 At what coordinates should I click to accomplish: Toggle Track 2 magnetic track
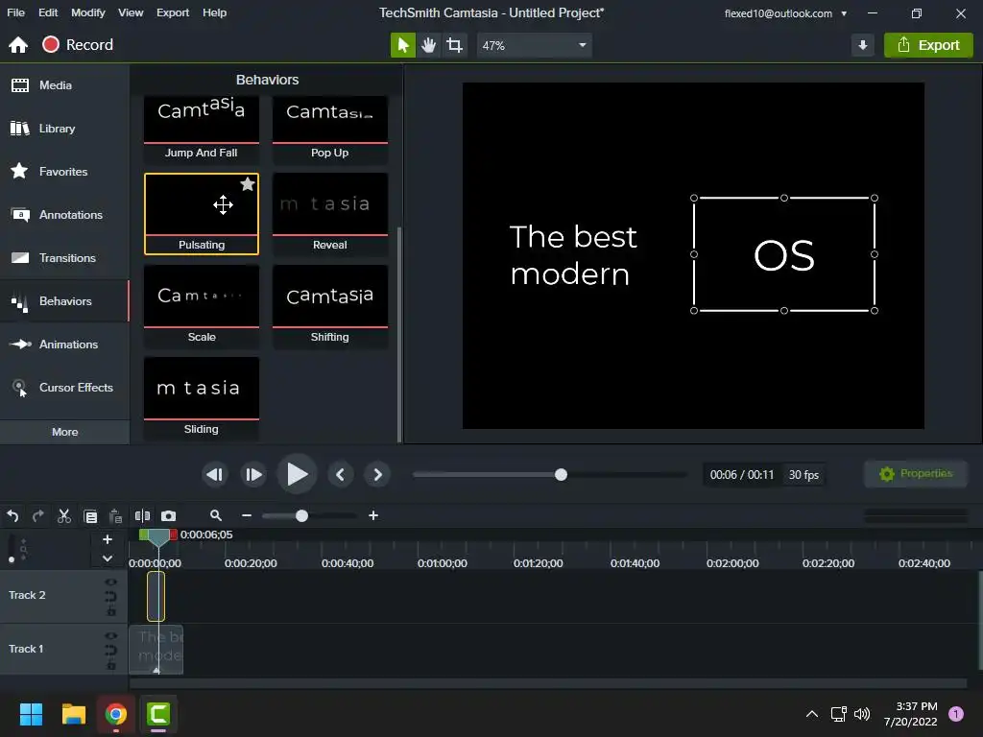111,597
